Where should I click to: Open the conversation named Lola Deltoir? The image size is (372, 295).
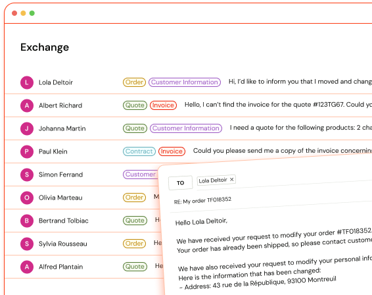coord(56,82)
